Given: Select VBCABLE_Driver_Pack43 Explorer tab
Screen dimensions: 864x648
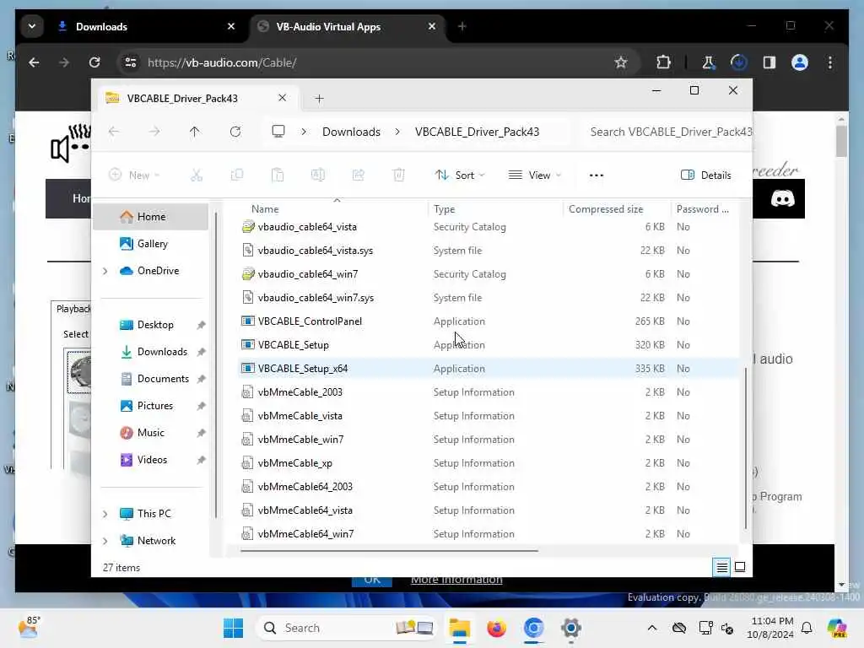Looking at the screenshot, I should click(197, 98).
